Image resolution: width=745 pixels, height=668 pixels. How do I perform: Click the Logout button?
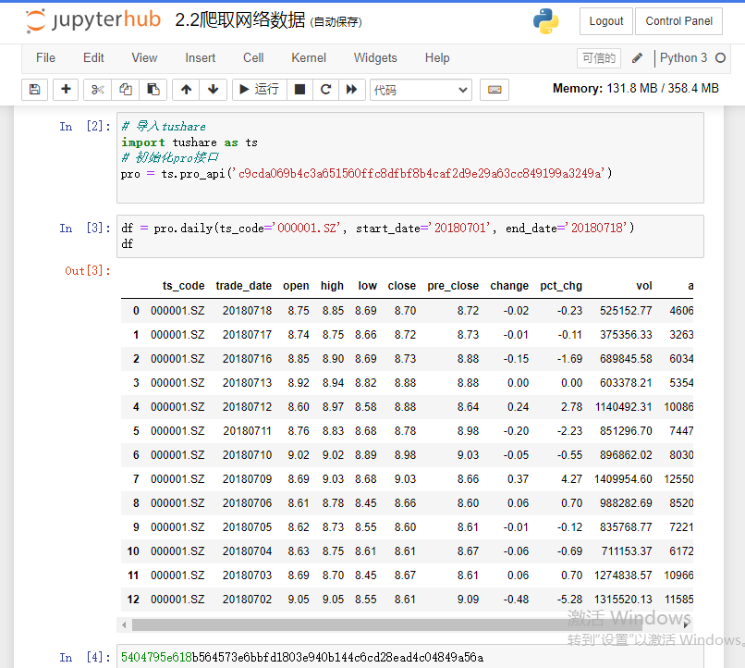pyautogui.click(x=606, y=21)
